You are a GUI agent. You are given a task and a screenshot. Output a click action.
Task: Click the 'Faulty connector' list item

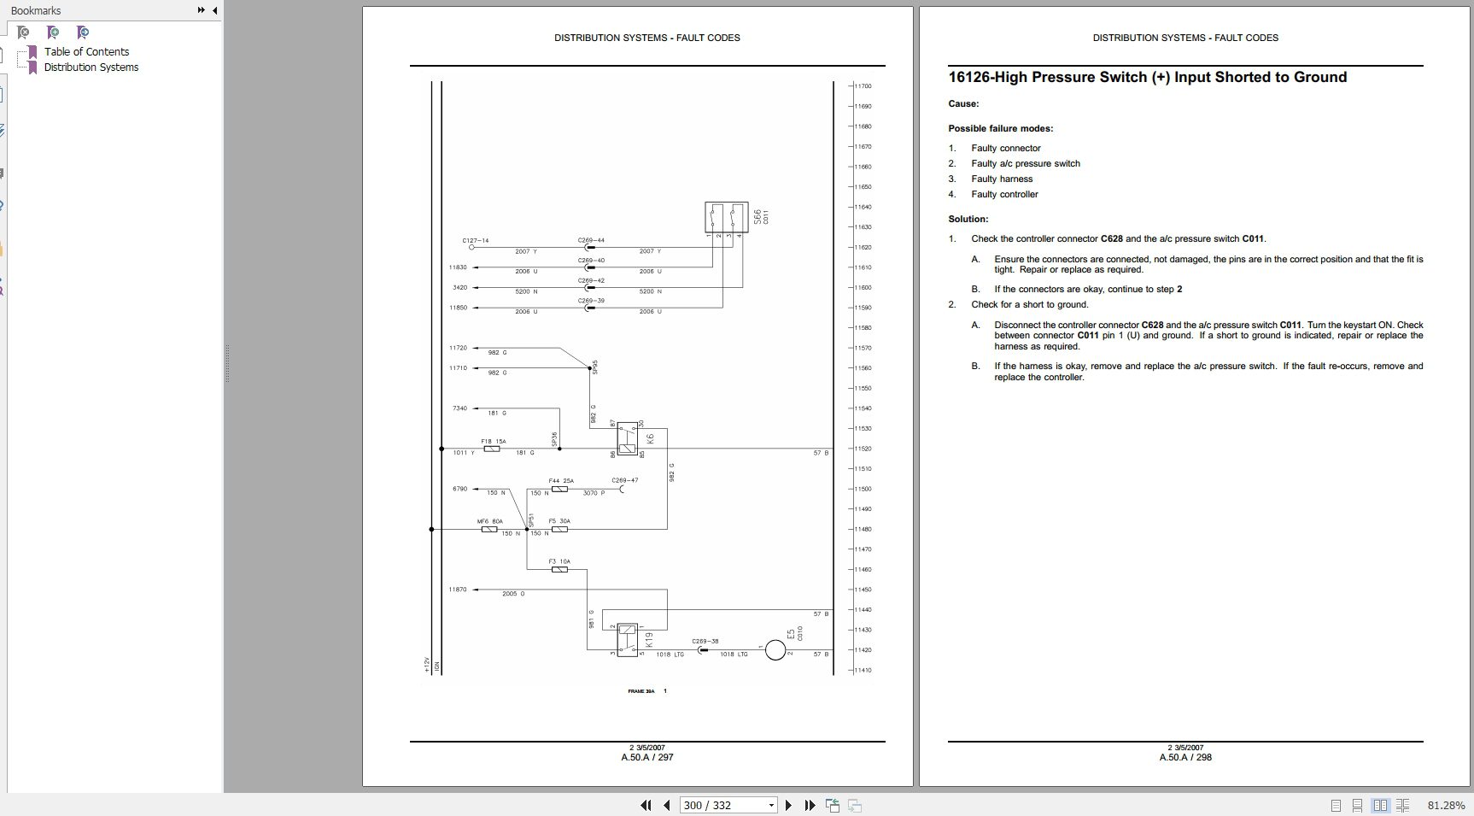tap(1006, 148)
